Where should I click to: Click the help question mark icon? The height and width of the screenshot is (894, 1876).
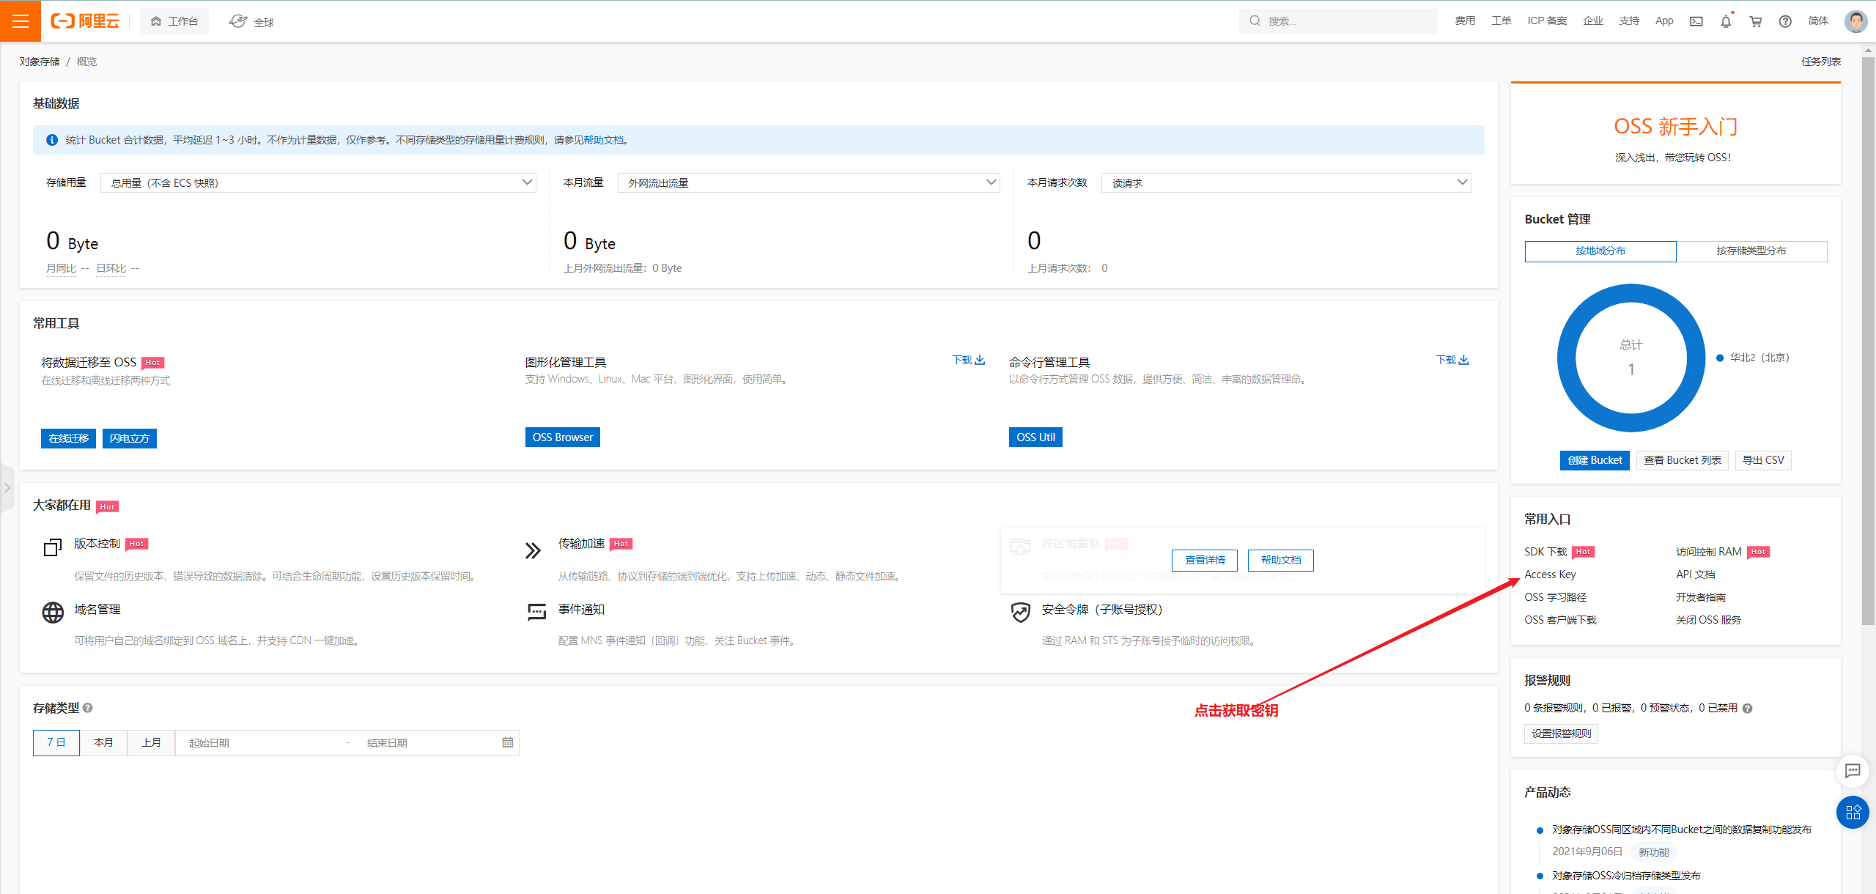(x=1785, y=21)
